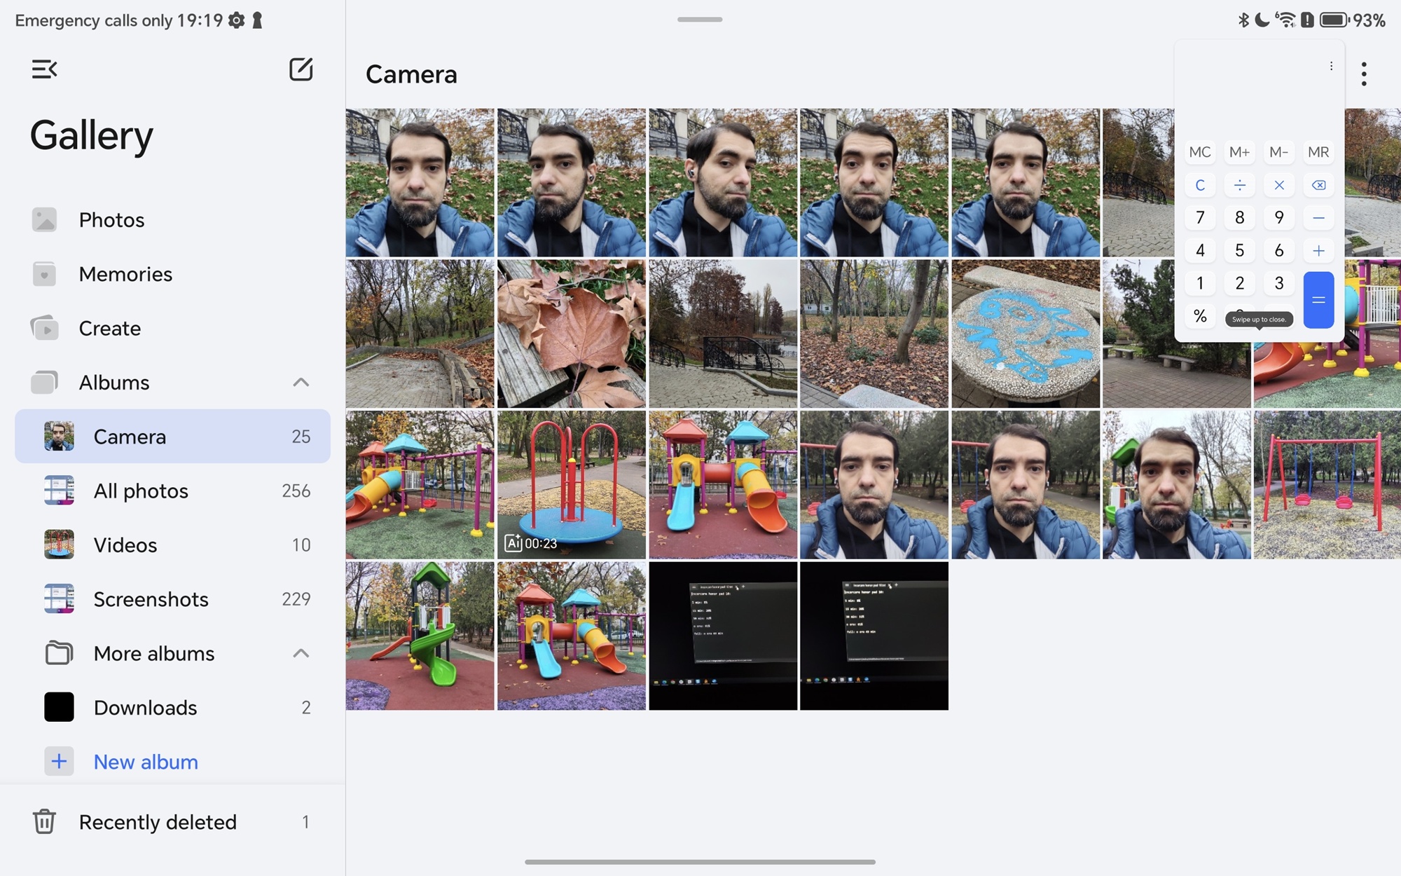Viewport: 1401px width, 876px height.
Task: Open the 00:23 playground video thumbnail
Action: 571,484
